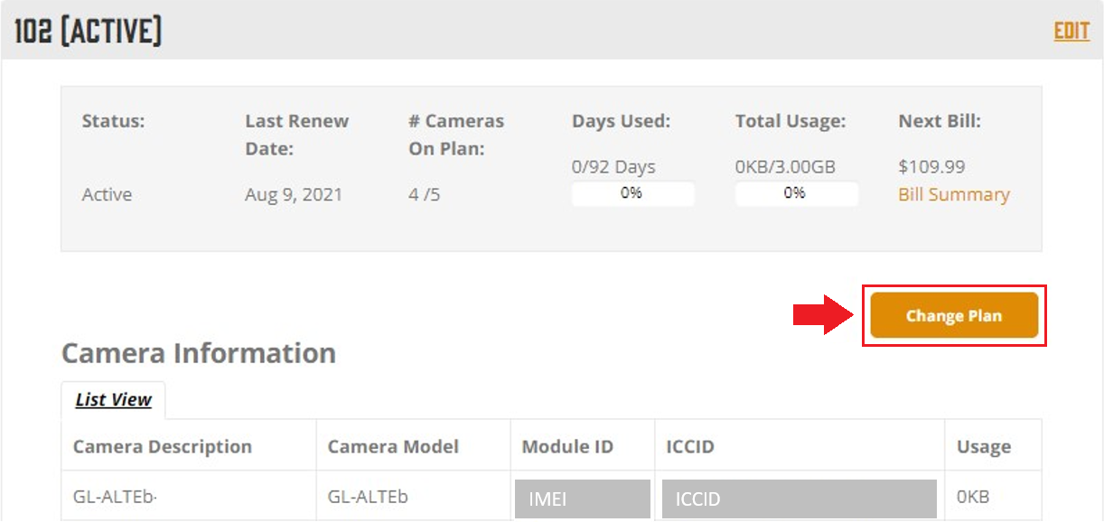Click the Total Usage progress bar

[x=796, y=193]
